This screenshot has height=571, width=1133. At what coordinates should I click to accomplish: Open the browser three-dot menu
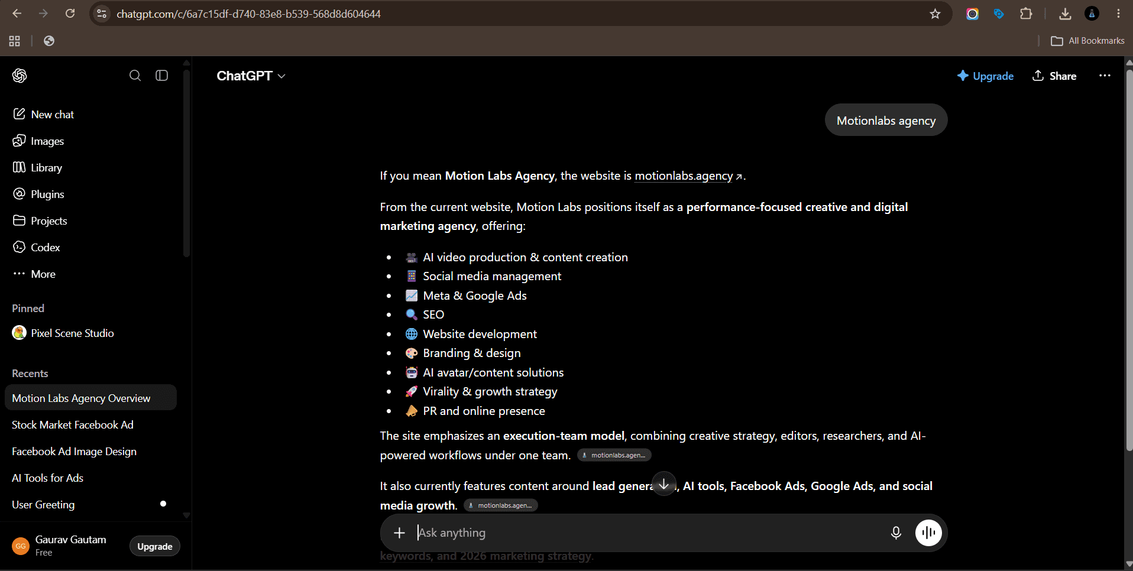[x=1118, y=14]
